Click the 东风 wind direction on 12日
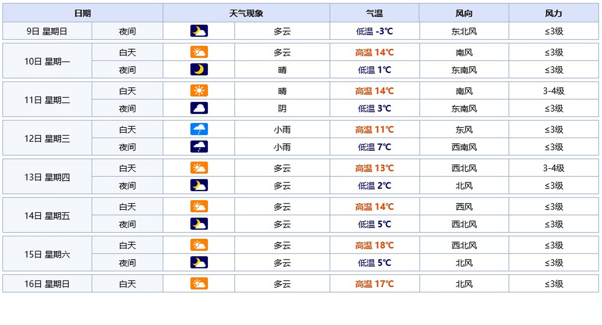The image size is (602, 325). pyautogui.click(x=464, y=130)
